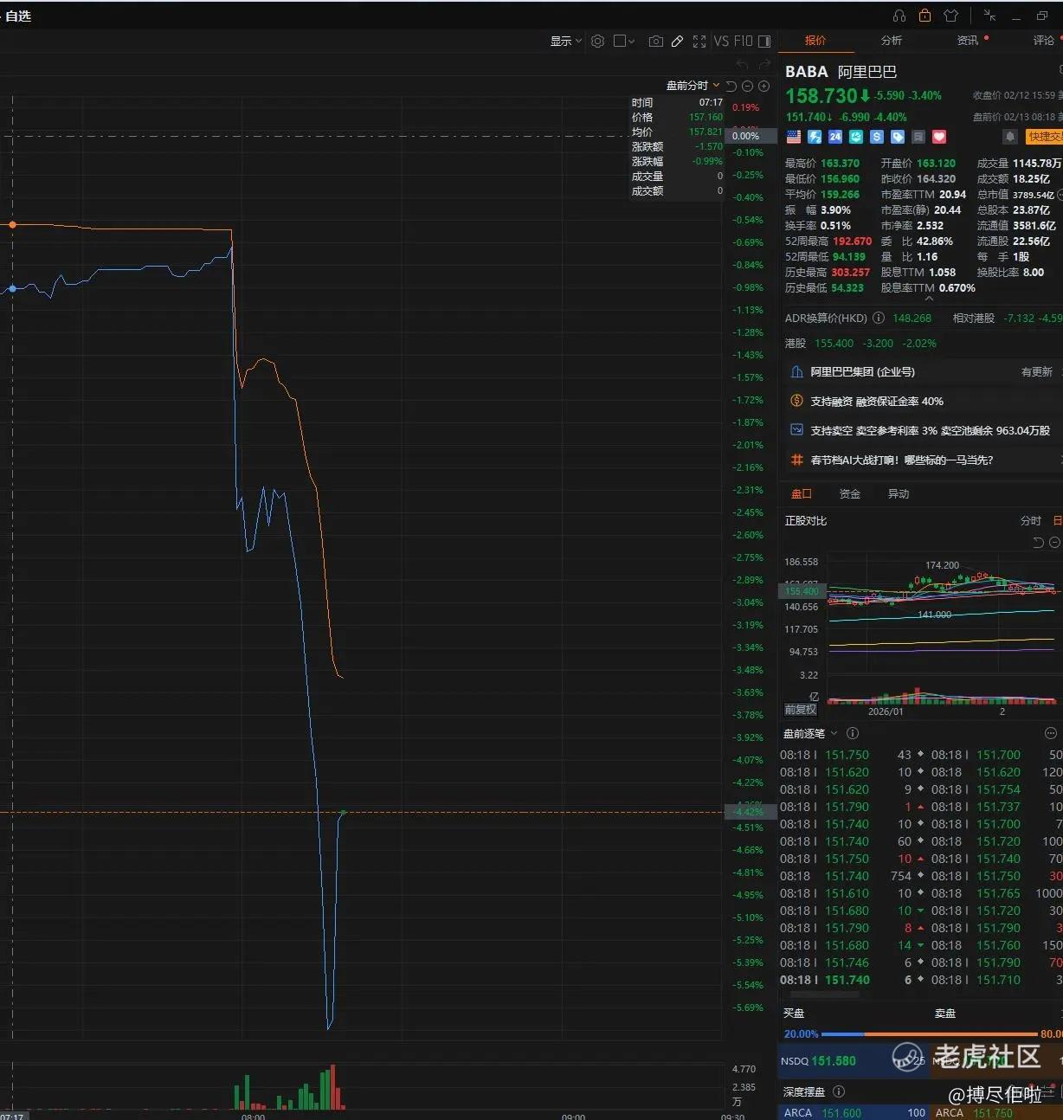Screen dimensions: 1063x1120
Task: Take a chart screenshot with camera icon
Action: [x=655, y=41]
